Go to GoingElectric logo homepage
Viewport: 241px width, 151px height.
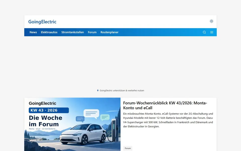pyautogui.click(x=42, y=22)
